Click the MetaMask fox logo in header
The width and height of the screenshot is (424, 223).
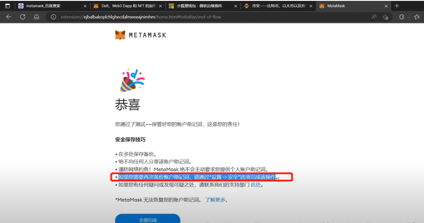pos(120,35)
